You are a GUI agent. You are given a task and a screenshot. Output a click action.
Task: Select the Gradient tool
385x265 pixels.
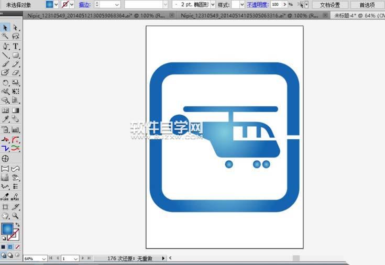(16, 111)
